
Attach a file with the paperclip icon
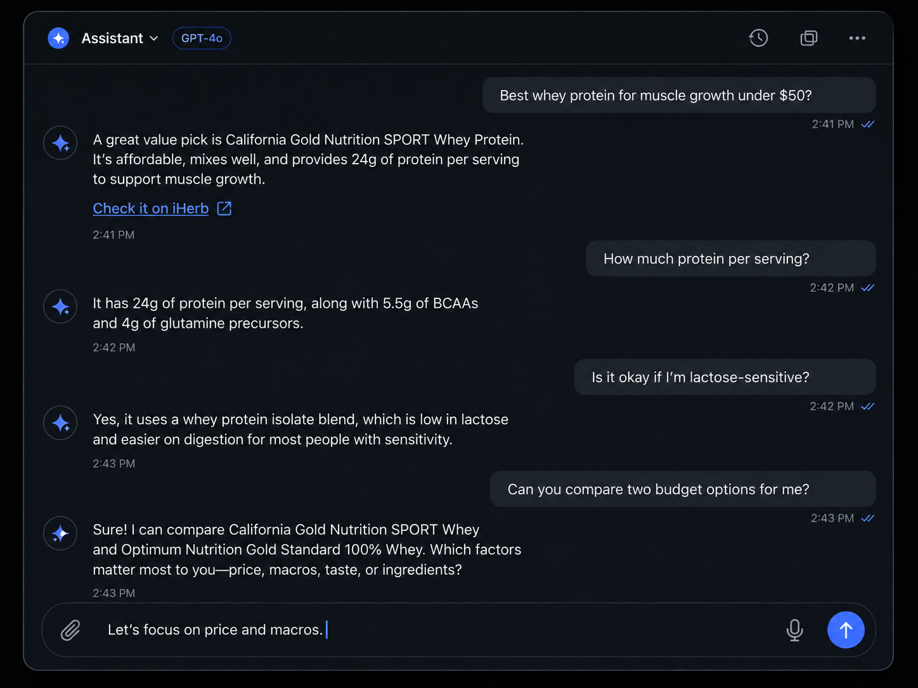point(70,630)
